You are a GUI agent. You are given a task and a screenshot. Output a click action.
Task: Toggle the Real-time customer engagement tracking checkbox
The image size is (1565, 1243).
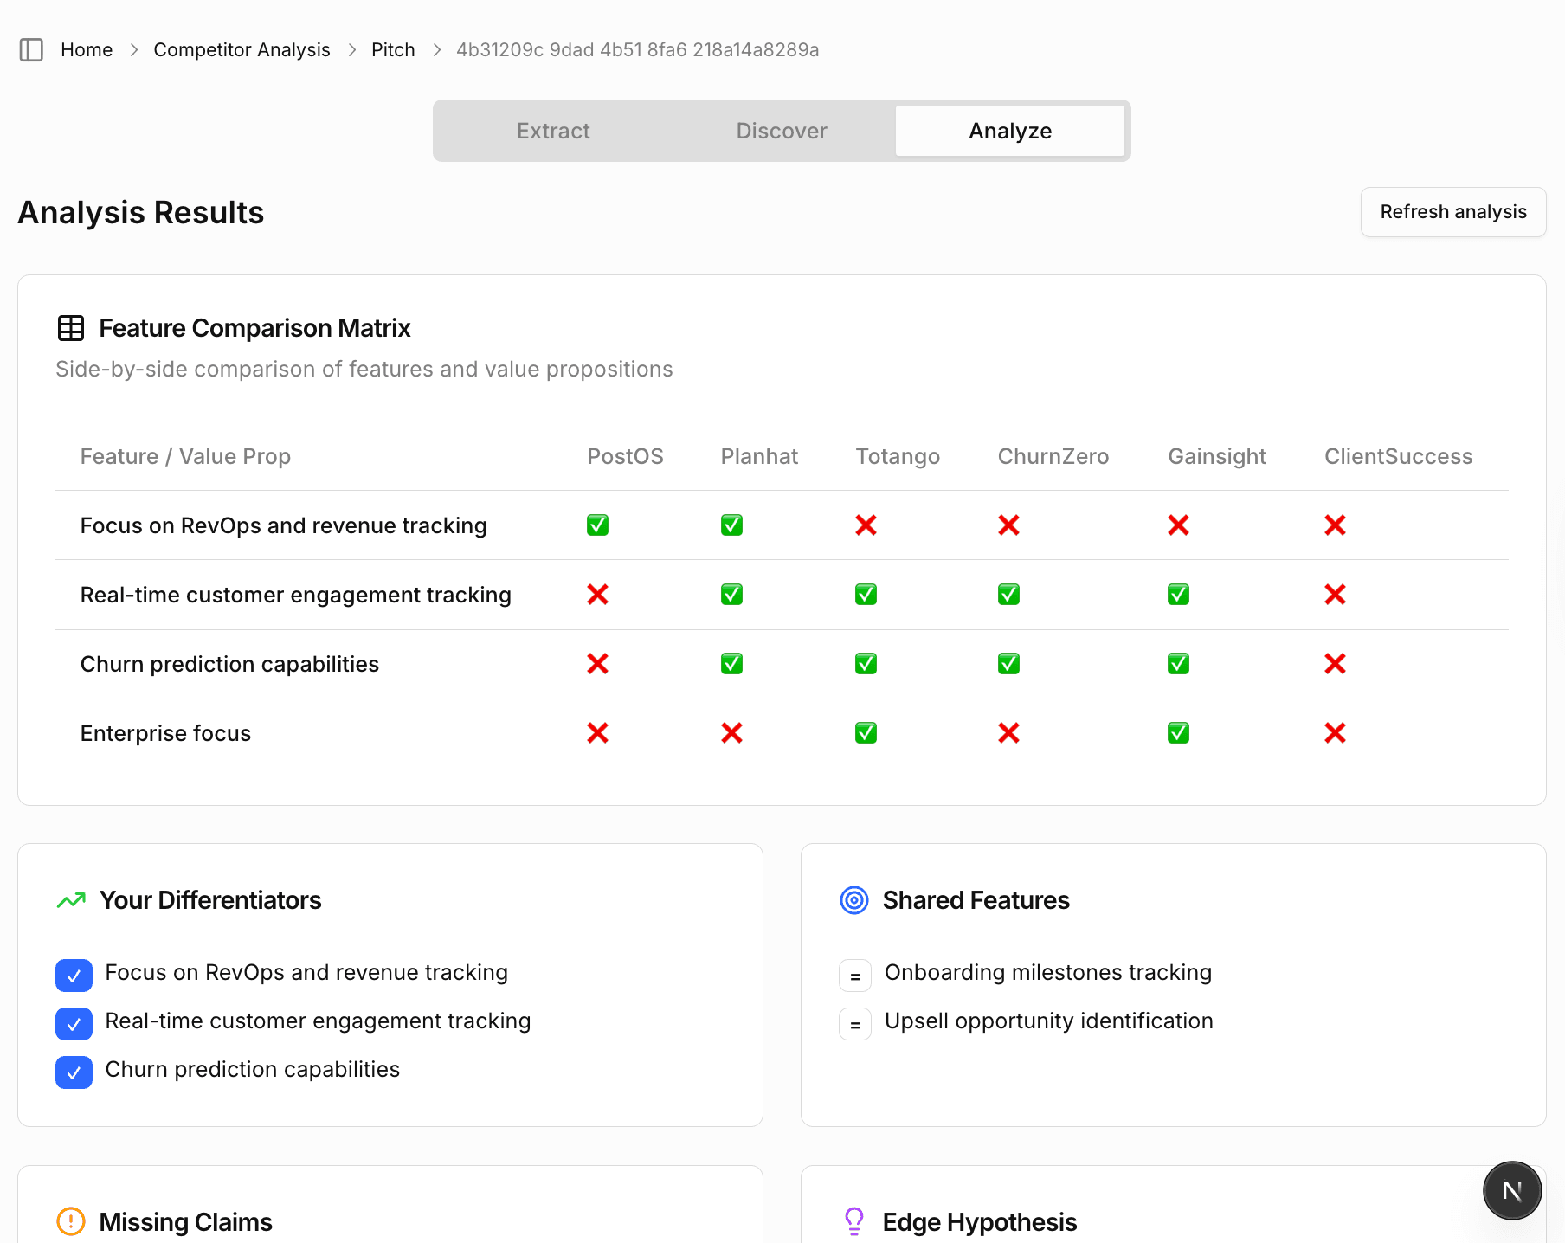click(x=74, y=1023)
